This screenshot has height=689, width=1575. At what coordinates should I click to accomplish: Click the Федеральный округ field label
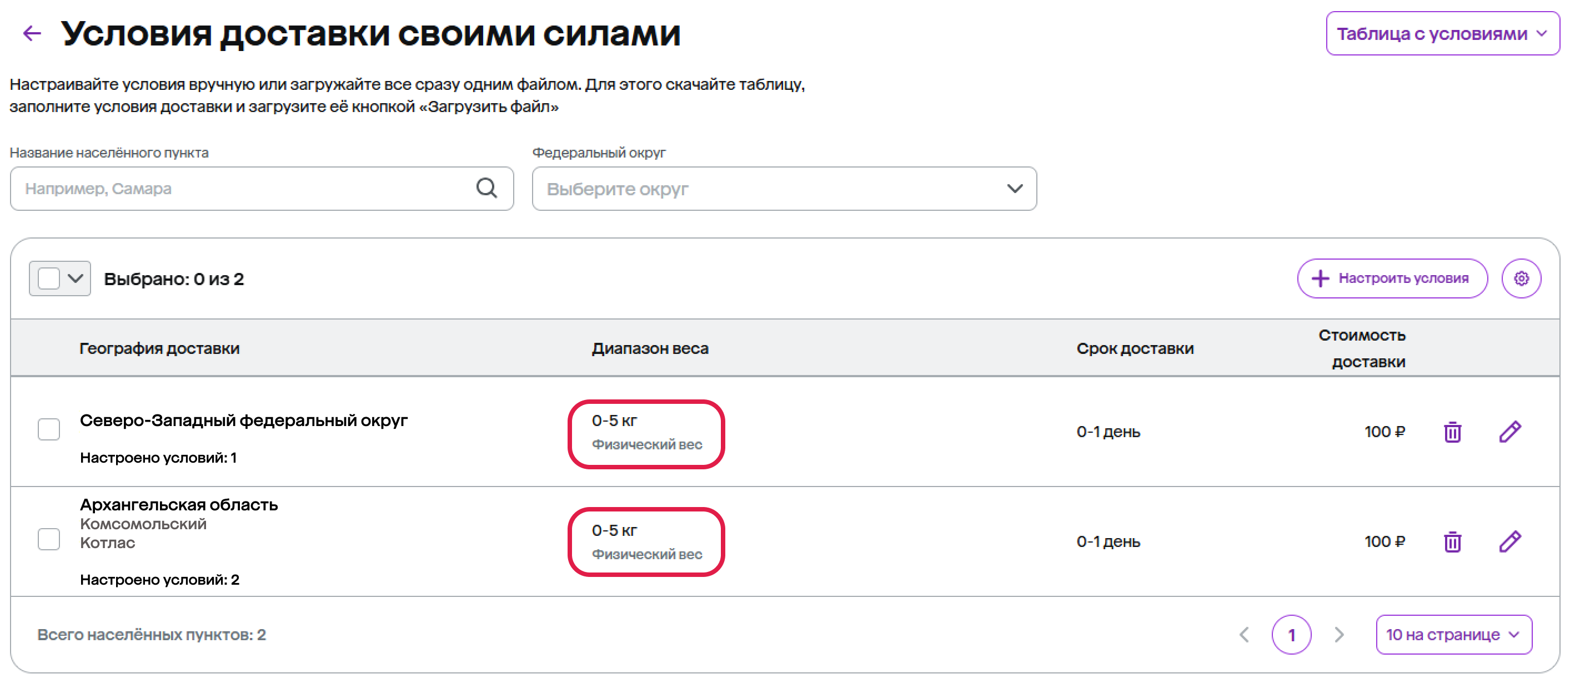tap(599, 153)
